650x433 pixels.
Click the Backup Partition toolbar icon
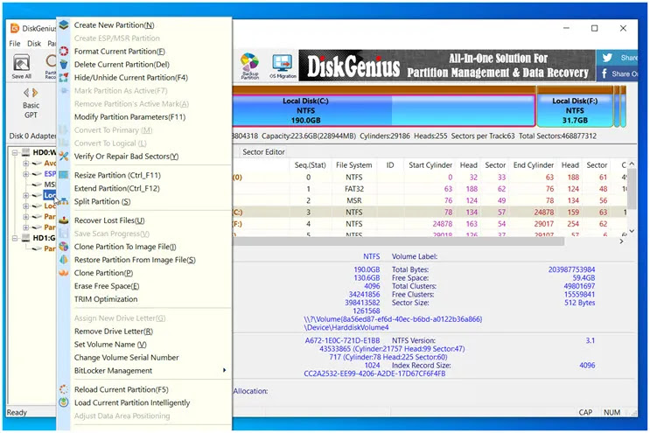249,66
